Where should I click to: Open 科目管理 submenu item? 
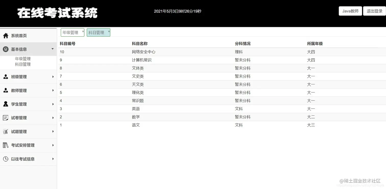click(23, 64)
